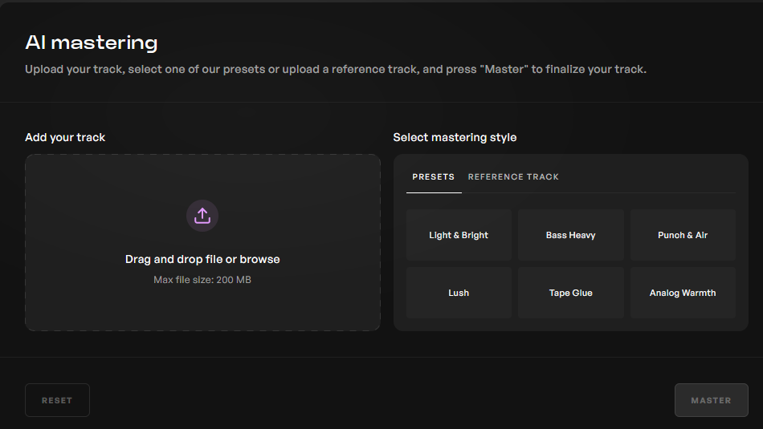Select the Lush mastering style
The height and width of the screenshot is (429, 763).
[x=459, y=293]
